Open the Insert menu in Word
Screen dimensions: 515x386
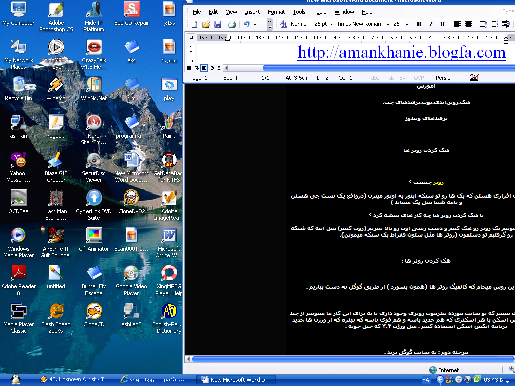(x=252, y=12)
